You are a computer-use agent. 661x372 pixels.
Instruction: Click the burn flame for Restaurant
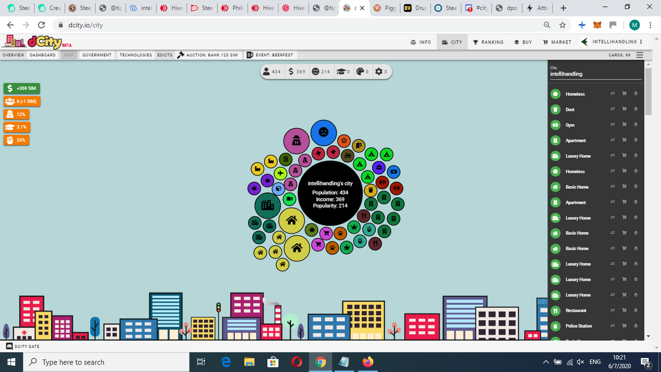636,311
